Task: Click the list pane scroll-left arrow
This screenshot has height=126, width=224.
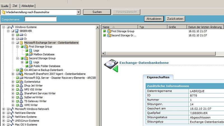Action: [x=103, y=54]
